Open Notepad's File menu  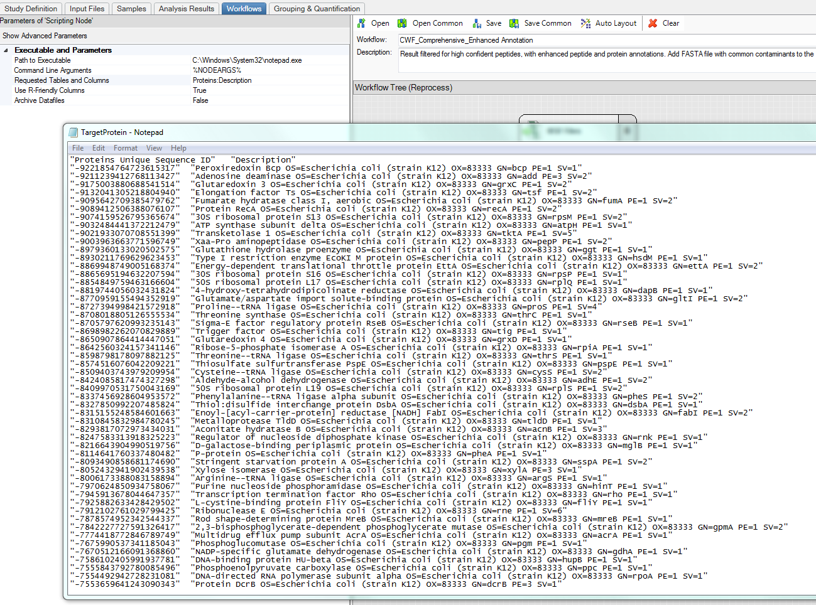pos(78,148)
